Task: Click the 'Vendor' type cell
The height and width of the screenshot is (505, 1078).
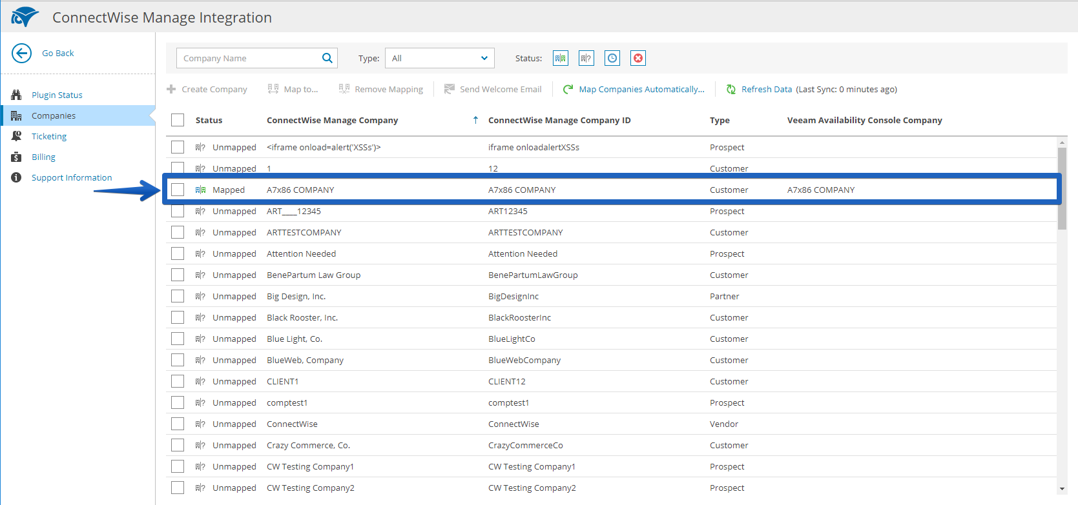Action: point(724,424)
